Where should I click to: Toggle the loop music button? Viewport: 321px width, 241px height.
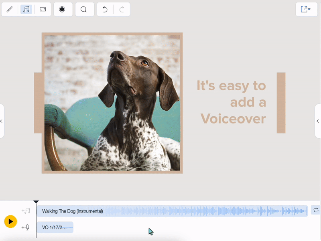click(x=316, y=210)
